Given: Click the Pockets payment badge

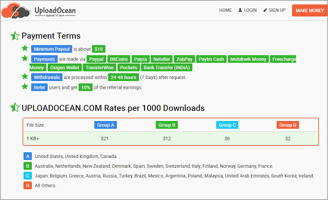Looking at the screenshot, I should point(129,68).
